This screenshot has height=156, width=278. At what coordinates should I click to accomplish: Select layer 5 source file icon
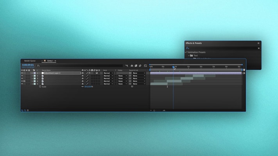point(43,84)
